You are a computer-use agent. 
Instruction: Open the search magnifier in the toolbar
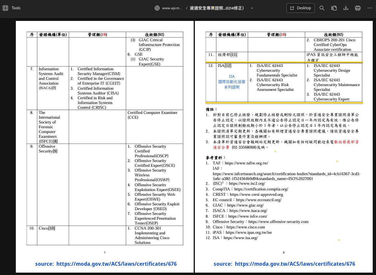click(x=322, y=8)
